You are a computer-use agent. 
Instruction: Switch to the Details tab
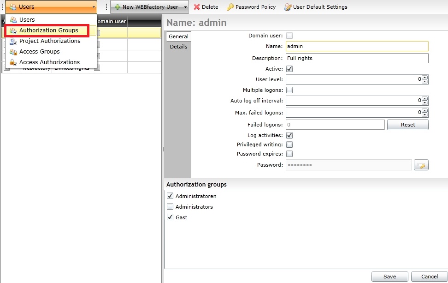tap(178, 47)
